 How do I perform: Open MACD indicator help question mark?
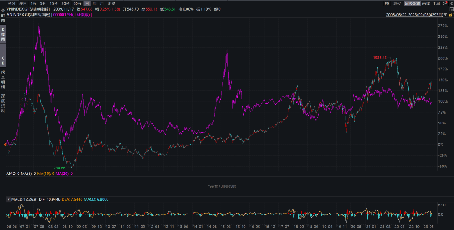8,199
